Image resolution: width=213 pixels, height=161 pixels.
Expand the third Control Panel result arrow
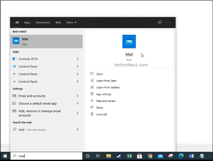coord(78,81)
